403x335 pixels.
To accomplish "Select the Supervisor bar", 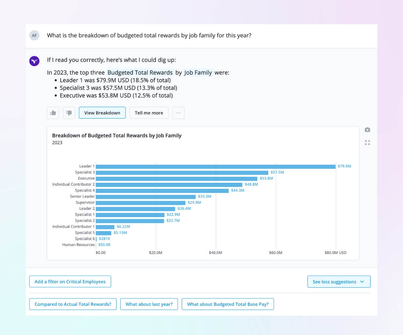I will tap(141, 203).
